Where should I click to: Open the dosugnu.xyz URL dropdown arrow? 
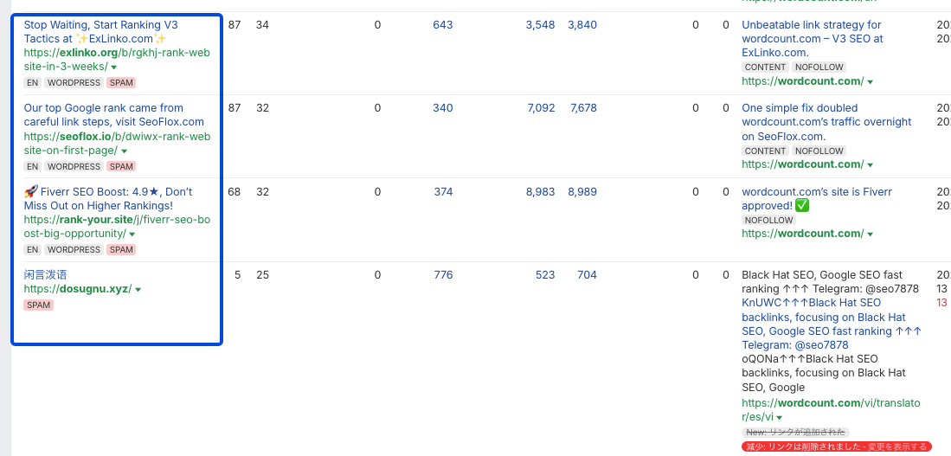tap(138, 290)
